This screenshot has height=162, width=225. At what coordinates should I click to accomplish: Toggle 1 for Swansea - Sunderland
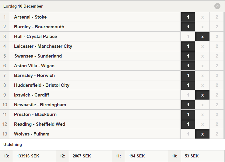point(188,56)
